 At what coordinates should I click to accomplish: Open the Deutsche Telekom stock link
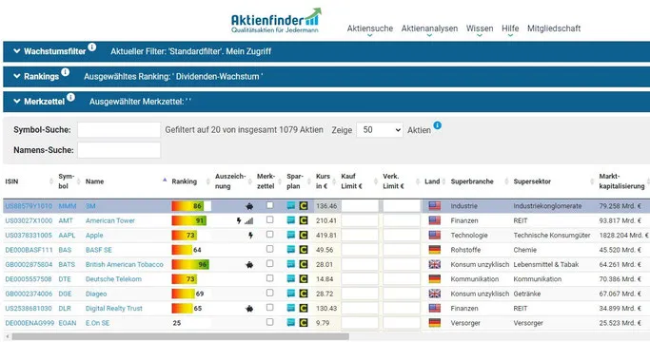pyautogui.click(x=113, y=279)
